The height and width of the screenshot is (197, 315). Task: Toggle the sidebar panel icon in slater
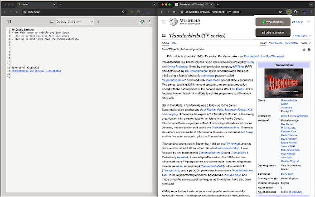click(x=9, y=22)
